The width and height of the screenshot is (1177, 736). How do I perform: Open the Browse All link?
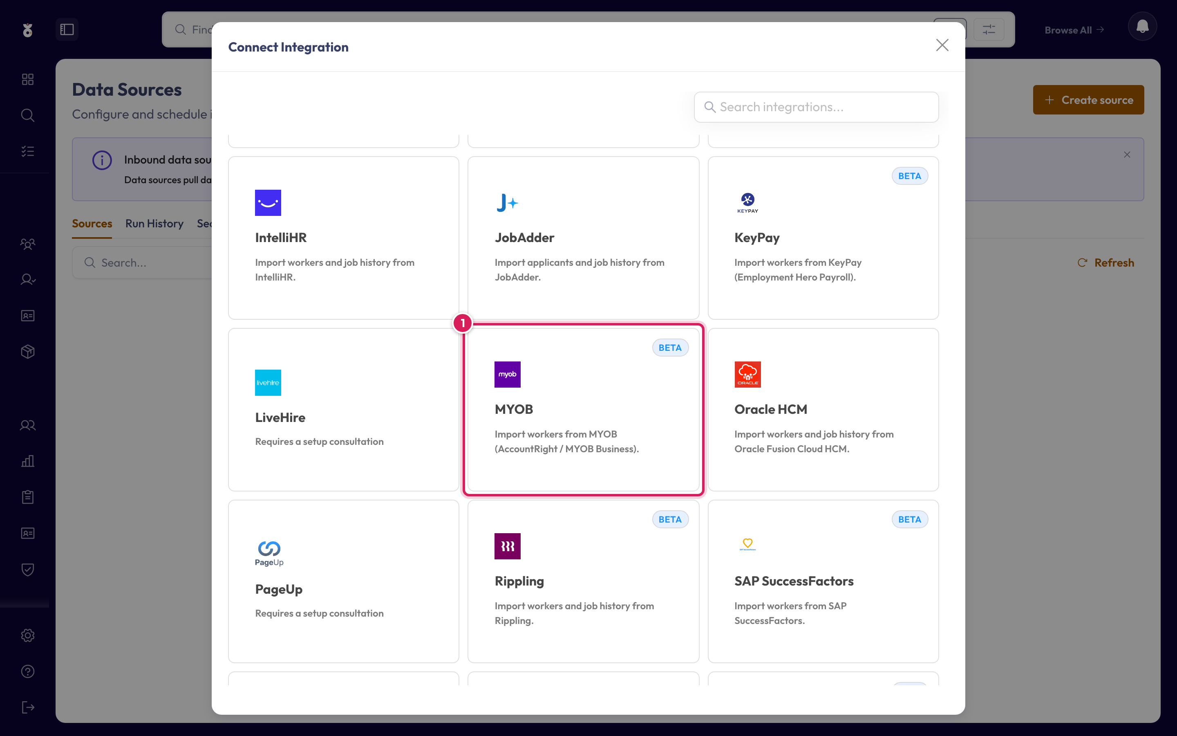pos(1074,30)
